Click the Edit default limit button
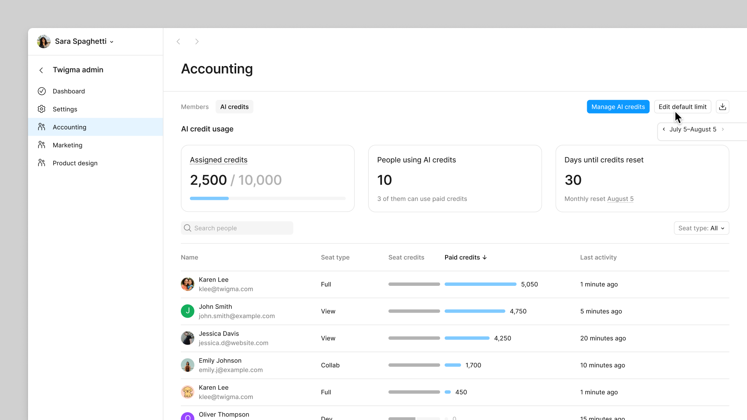747x420 pixels. (682, 107)
